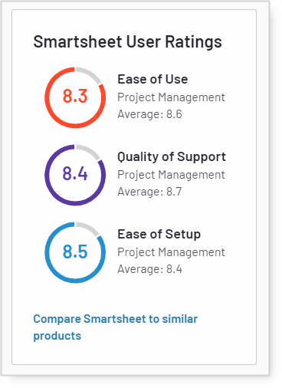
Task: Click Average: 8.7 text under Quality of Support
Action: (x=149, y=192)
